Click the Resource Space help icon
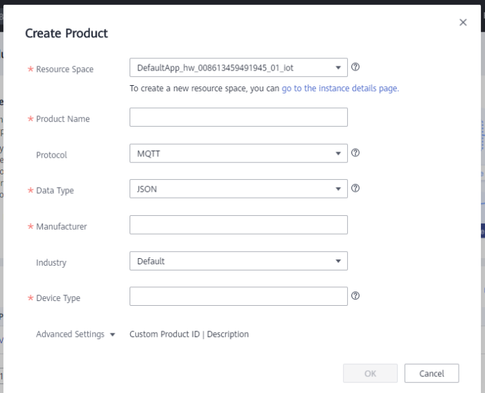Viewport: 485px width, 393px height. pos(355,67)
